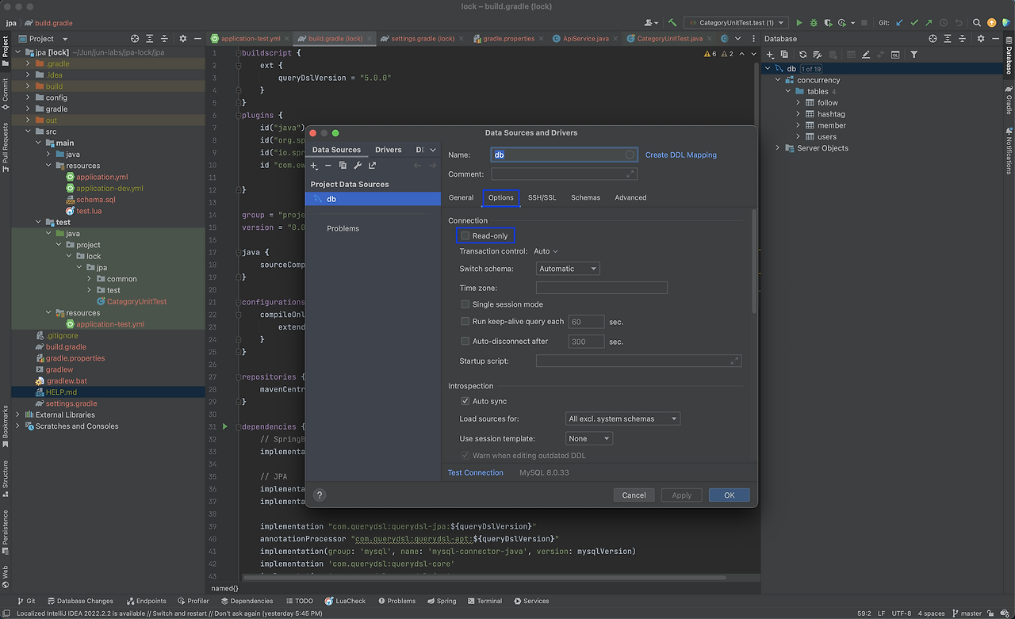The image size is (1015, 619).
Task: Click the Debug bug icon in toolbar
Action: (814, 23)
